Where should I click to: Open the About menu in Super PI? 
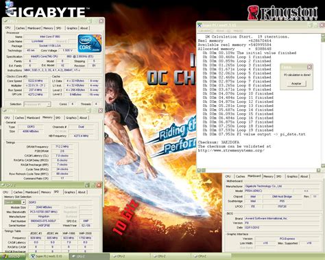coord(223,31)
